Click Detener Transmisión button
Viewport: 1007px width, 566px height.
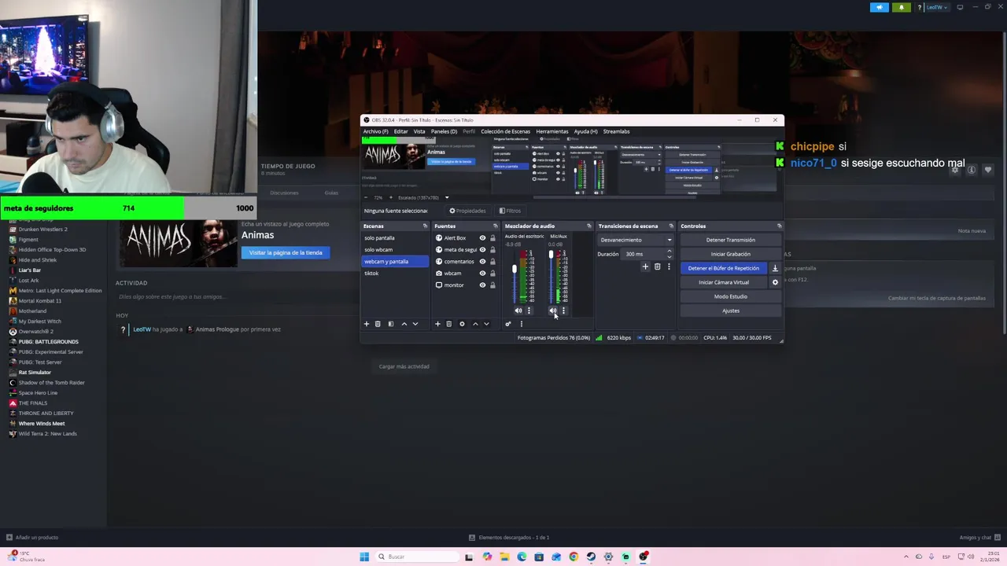click(x=730, y=240)
